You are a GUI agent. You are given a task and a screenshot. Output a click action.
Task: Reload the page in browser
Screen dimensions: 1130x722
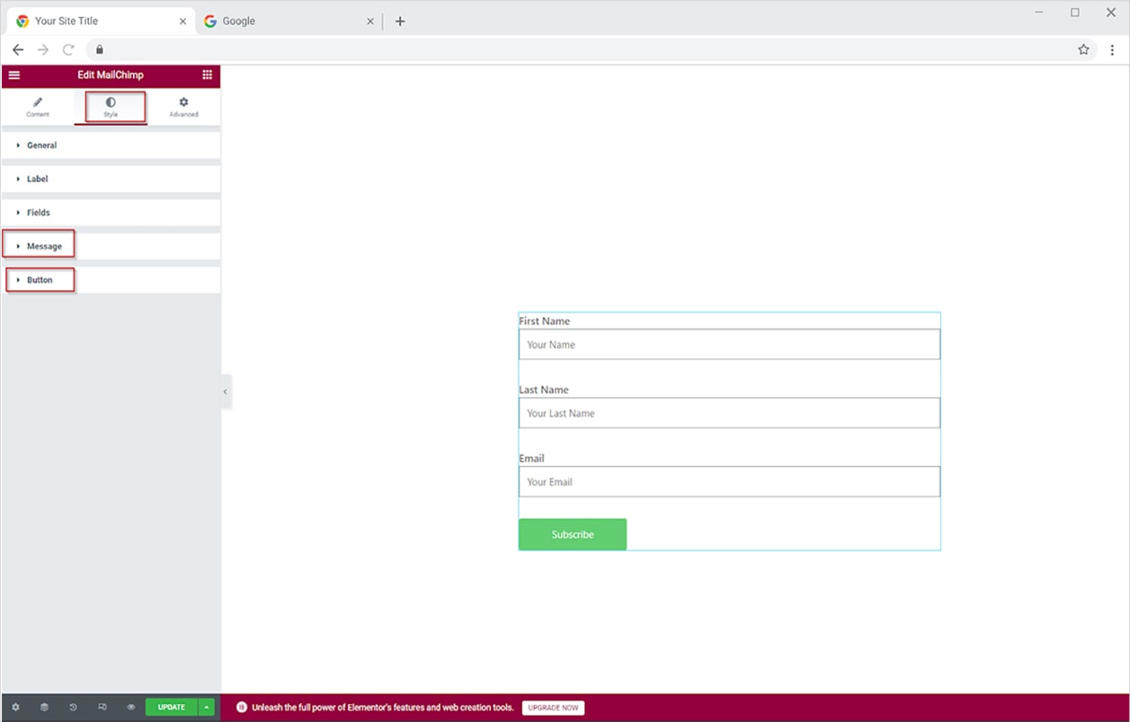tap(68, 49)
